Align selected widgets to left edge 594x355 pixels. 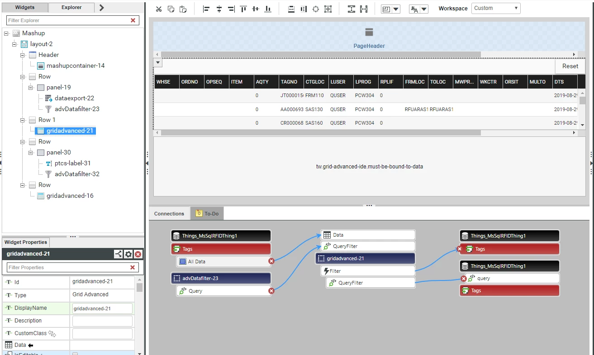206,9
